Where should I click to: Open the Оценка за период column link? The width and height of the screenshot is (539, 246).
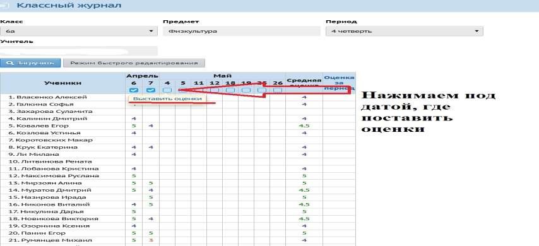(x=339, y=83)
